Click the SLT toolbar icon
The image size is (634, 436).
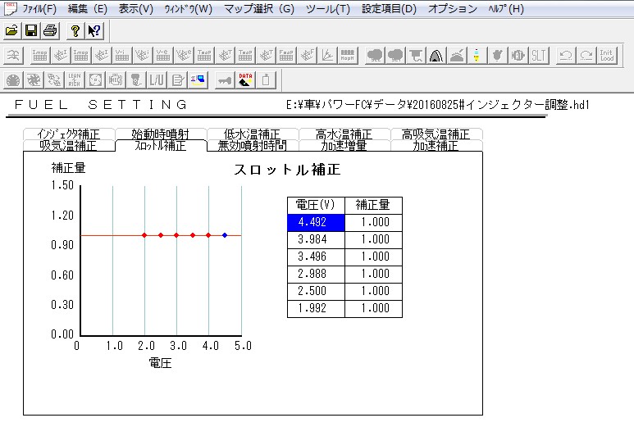(539, 56)
